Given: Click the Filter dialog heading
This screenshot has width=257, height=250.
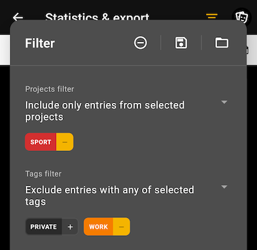Looking at the screenshot, I should [x=40, y=43].
